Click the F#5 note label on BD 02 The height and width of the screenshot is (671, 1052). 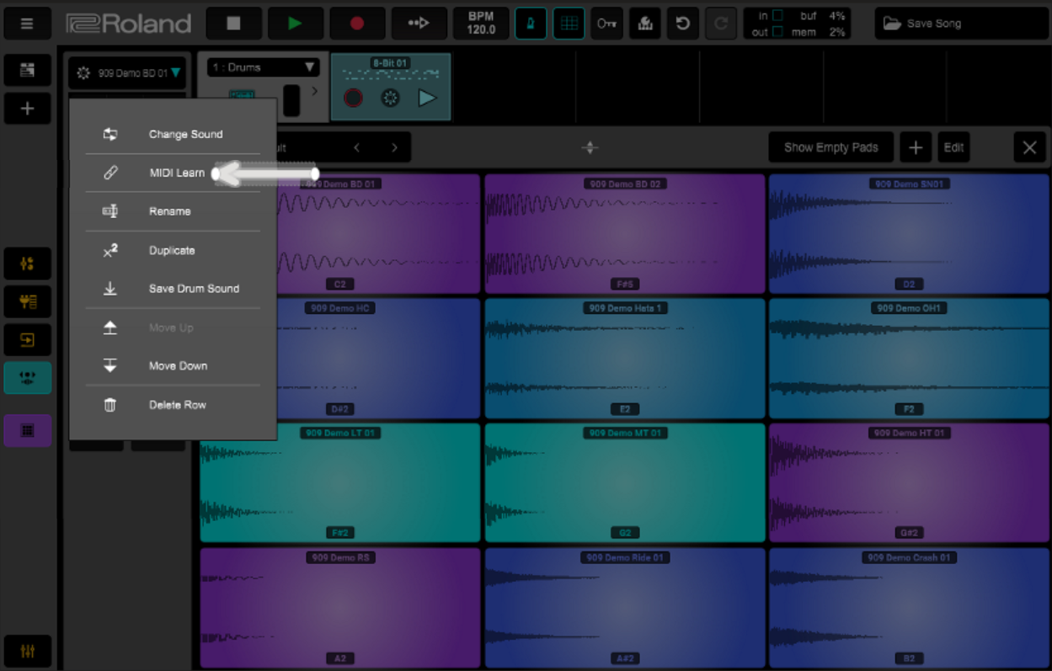pyautogui.click(x=625, y=285)
